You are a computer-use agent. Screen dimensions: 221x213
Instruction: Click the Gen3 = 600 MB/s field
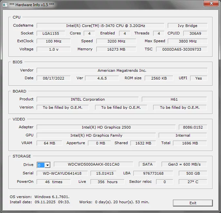pos(184,164)
